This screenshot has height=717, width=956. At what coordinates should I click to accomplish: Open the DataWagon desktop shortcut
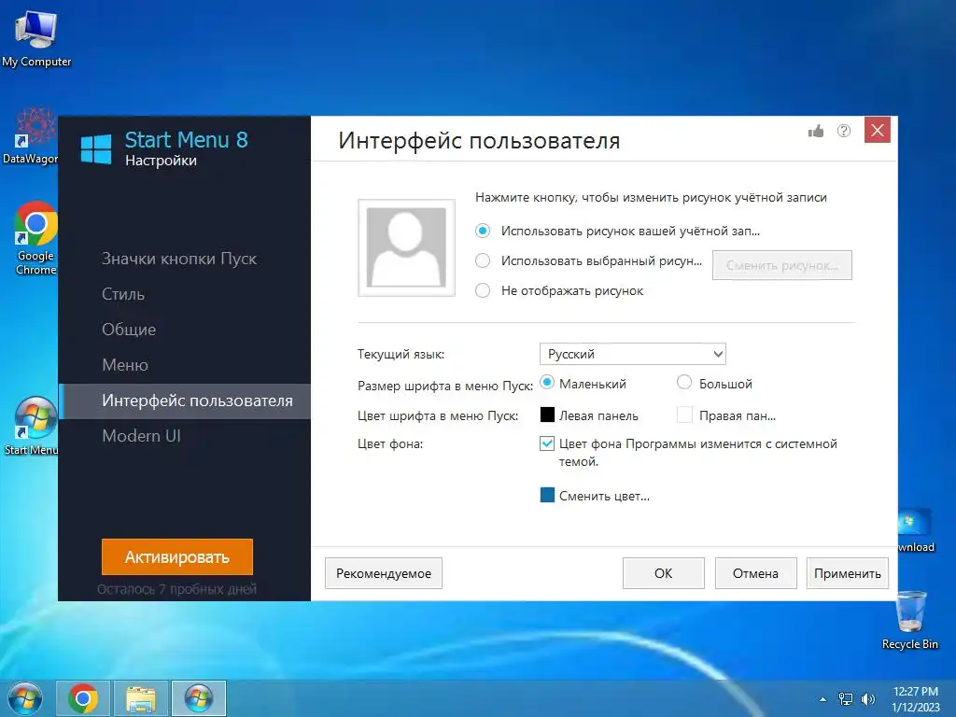pyautogui.click(x=31, y=135)
